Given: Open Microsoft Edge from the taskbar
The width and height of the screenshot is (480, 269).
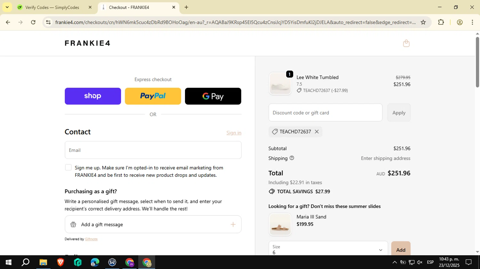Looking at the screenshot, I should tap(95, 262).
